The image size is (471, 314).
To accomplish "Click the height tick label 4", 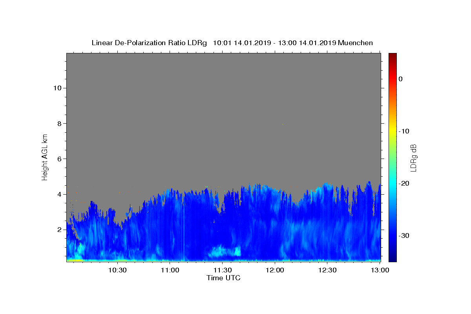I will [x=60, y=194].
